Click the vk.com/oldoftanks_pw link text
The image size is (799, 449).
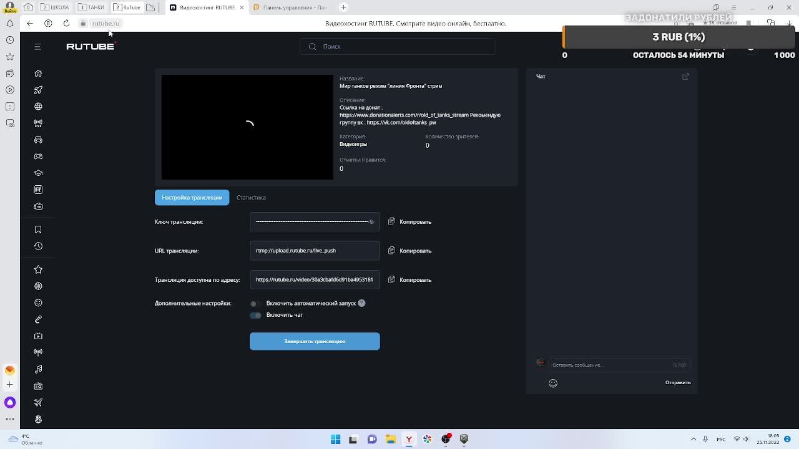[x=401, y=122]
